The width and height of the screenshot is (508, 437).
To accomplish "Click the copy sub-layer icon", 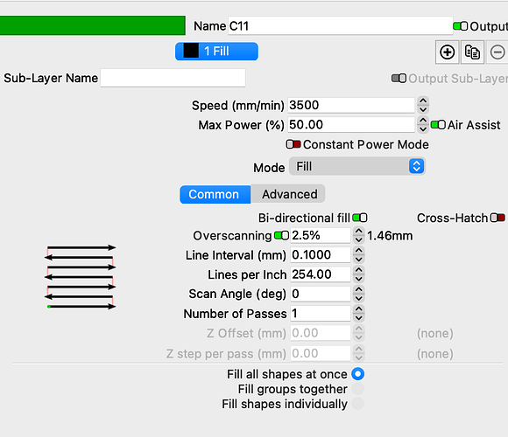I will tap(472, 52).
